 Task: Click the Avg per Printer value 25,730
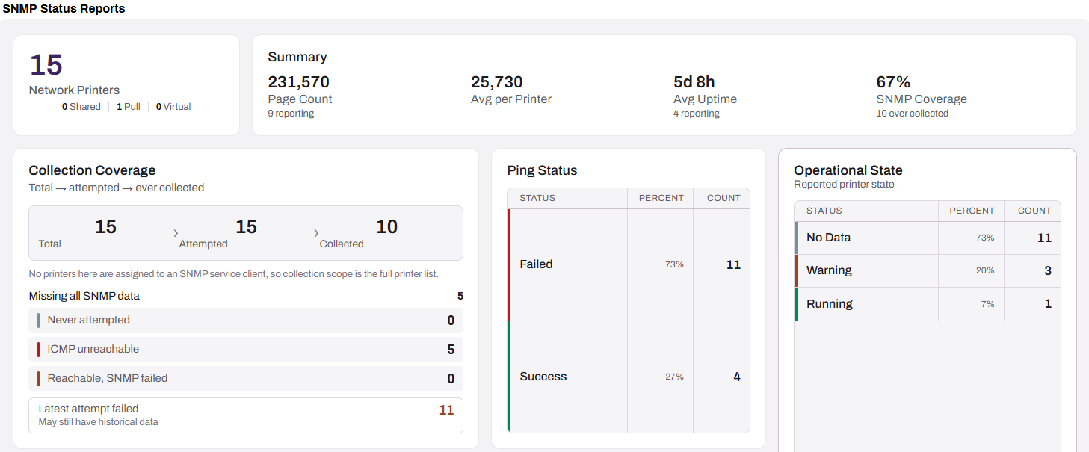tap(497, 82)
